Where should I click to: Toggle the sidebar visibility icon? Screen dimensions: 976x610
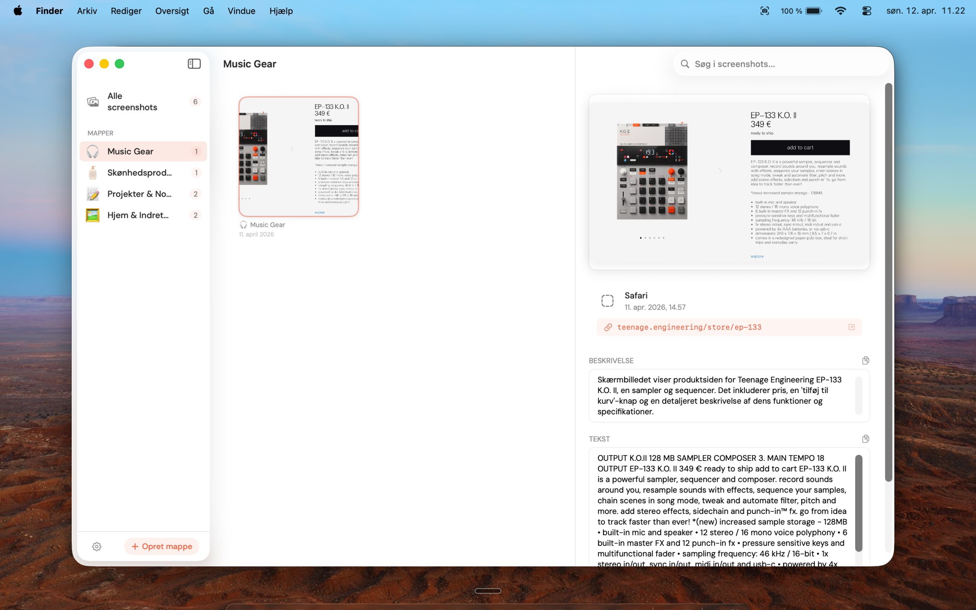194,64
